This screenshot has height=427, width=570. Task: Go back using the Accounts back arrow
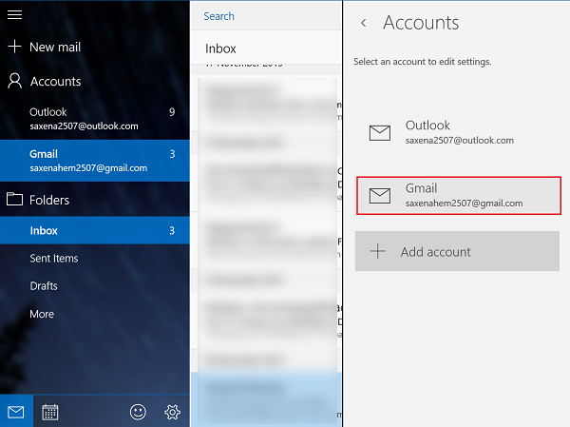363,23
